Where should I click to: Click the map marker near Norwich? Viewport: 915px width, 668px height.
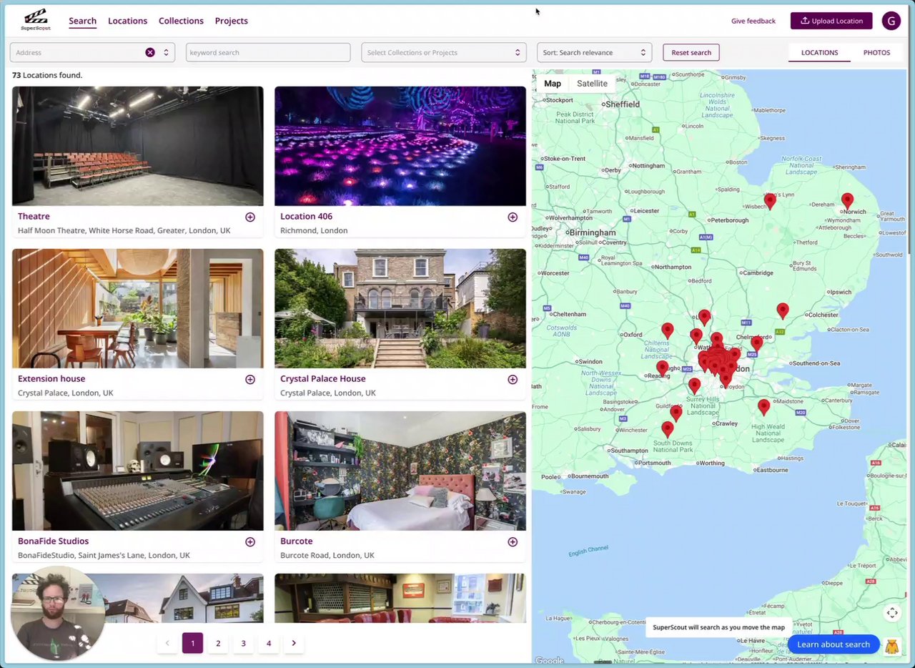(847, 201)
